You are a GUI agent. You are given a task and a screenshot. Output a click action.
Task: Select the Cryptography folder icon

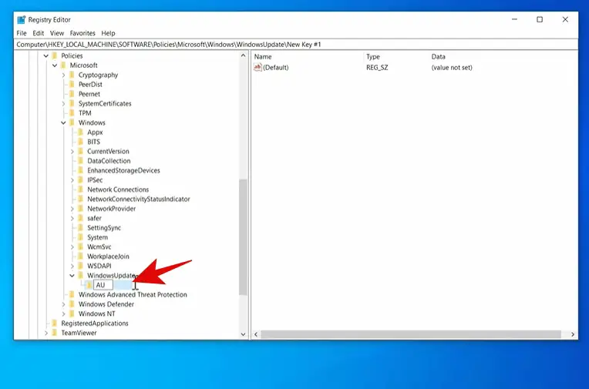(x=72, y=75)
